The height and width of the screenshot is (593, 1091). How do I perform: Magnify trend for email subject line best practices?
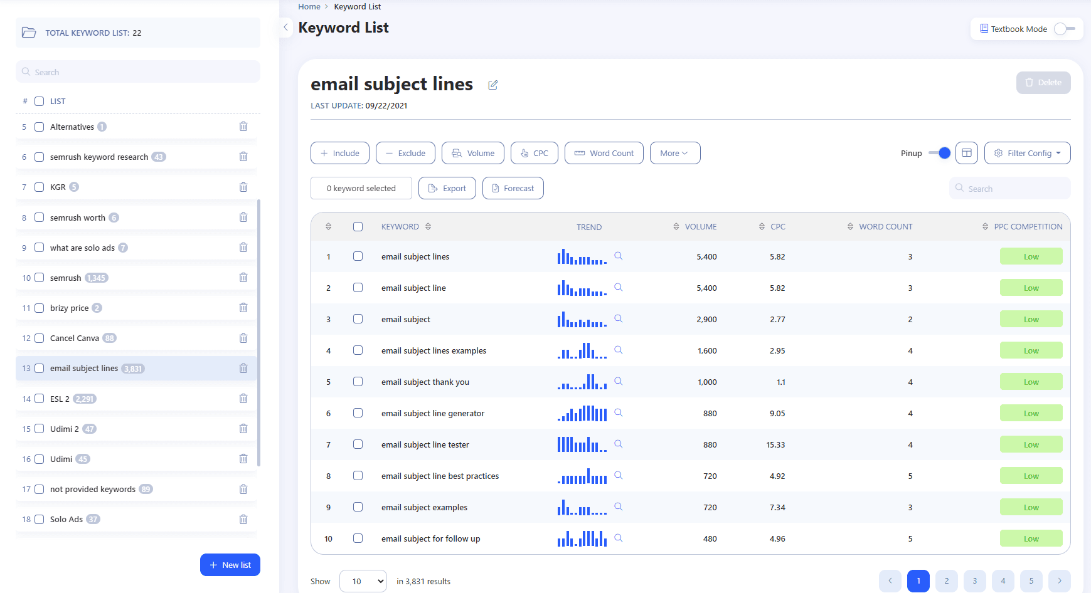[618, 475]
